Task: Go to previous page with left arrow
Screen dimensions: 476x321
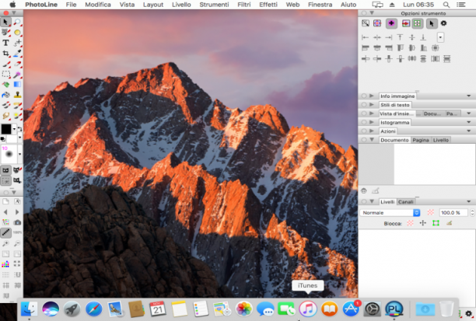Action: (5, 211)
